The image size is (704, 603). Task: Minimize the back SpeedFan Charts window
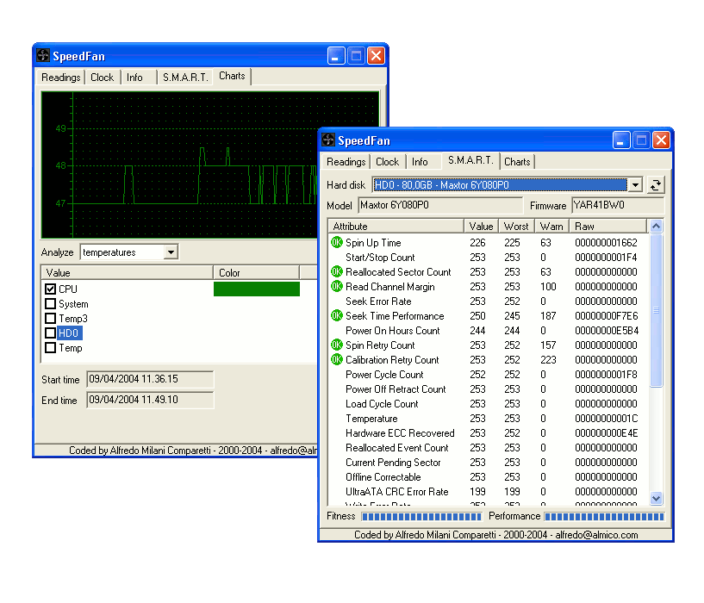click(336, 56)
